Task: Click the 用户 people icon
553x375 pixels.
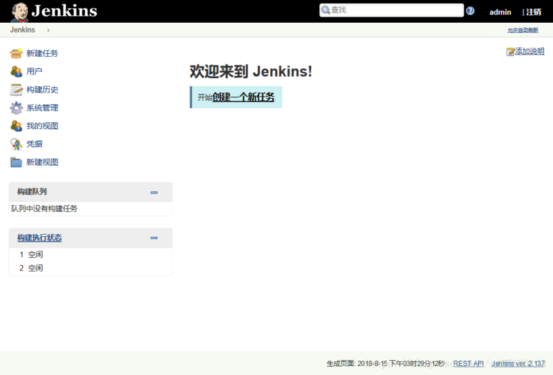Action: [16, 71]
